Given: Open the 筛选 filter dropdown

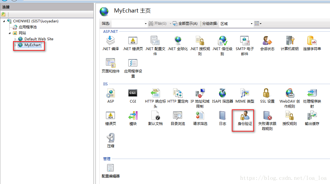Looking at the screenshot, I should 145,24.
